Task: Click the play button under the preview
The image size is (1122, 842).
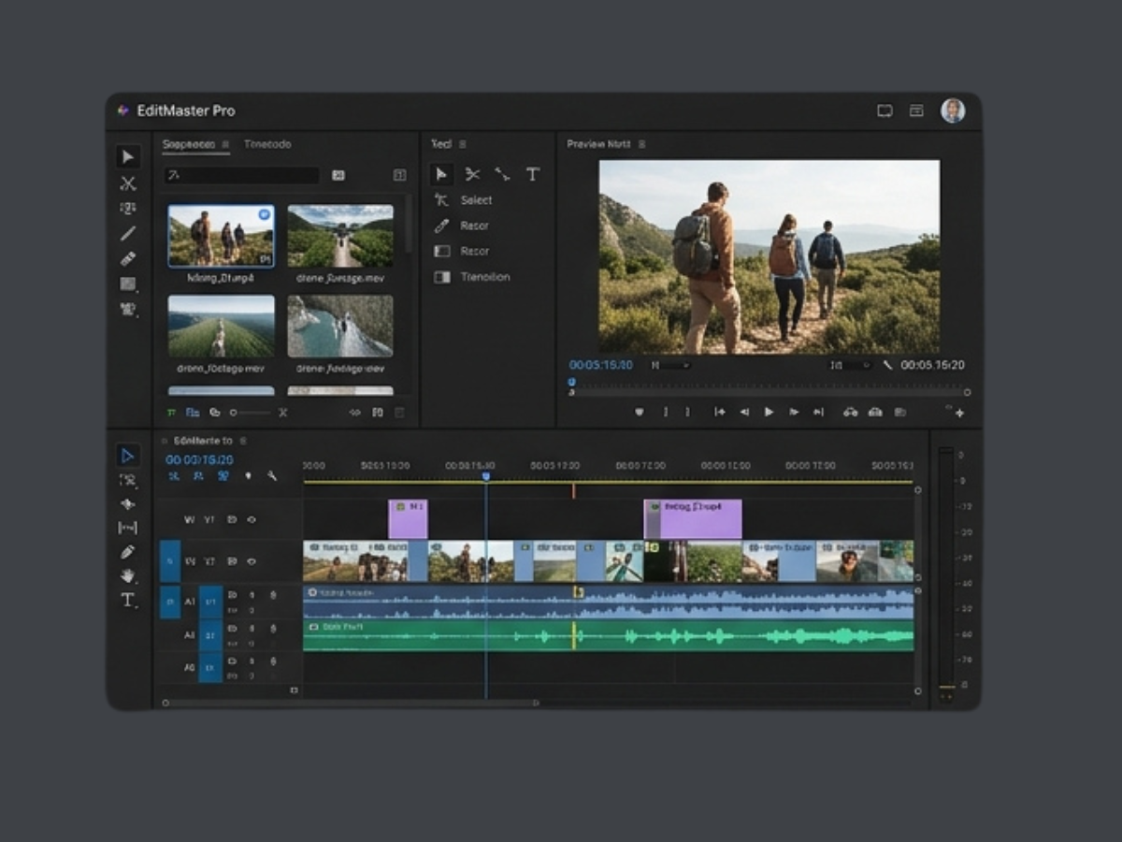Action: pyautogui.click(x=770, y=412)
